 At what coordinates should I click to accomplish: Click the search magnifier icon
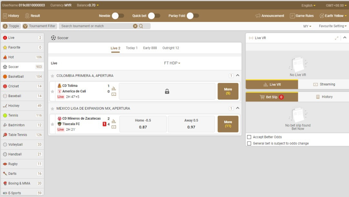point(141,26)
